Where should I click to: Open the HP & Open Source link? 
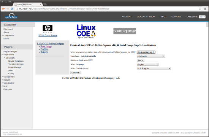[x=48, y=36]
